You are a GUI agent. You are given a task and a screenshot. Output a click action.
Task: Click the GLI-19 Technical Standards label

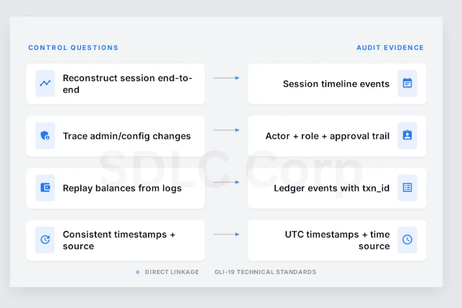[x=265, y=272]
